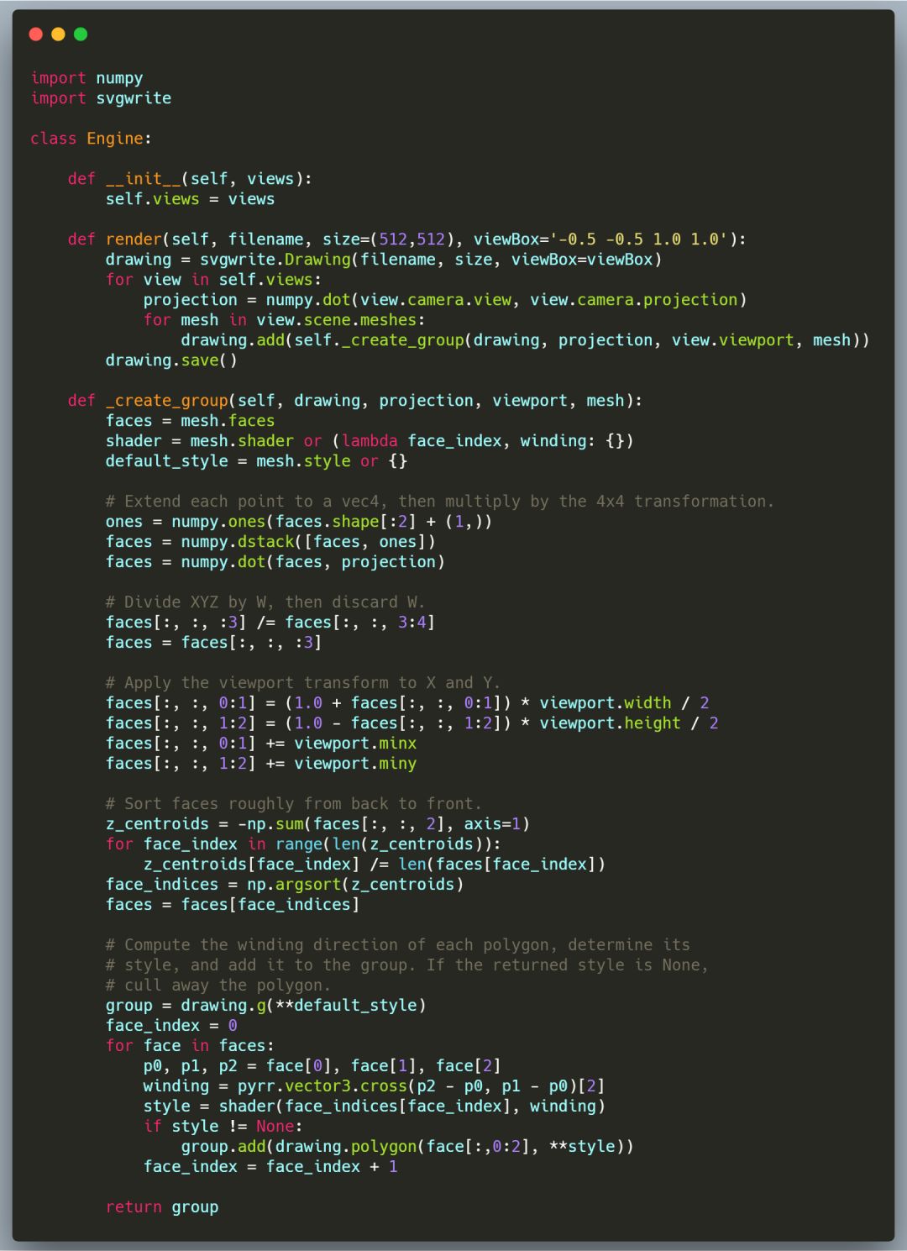Click the z_centroids variable assignment
This screenshot has height=1251, width=907.
(160, 823)
